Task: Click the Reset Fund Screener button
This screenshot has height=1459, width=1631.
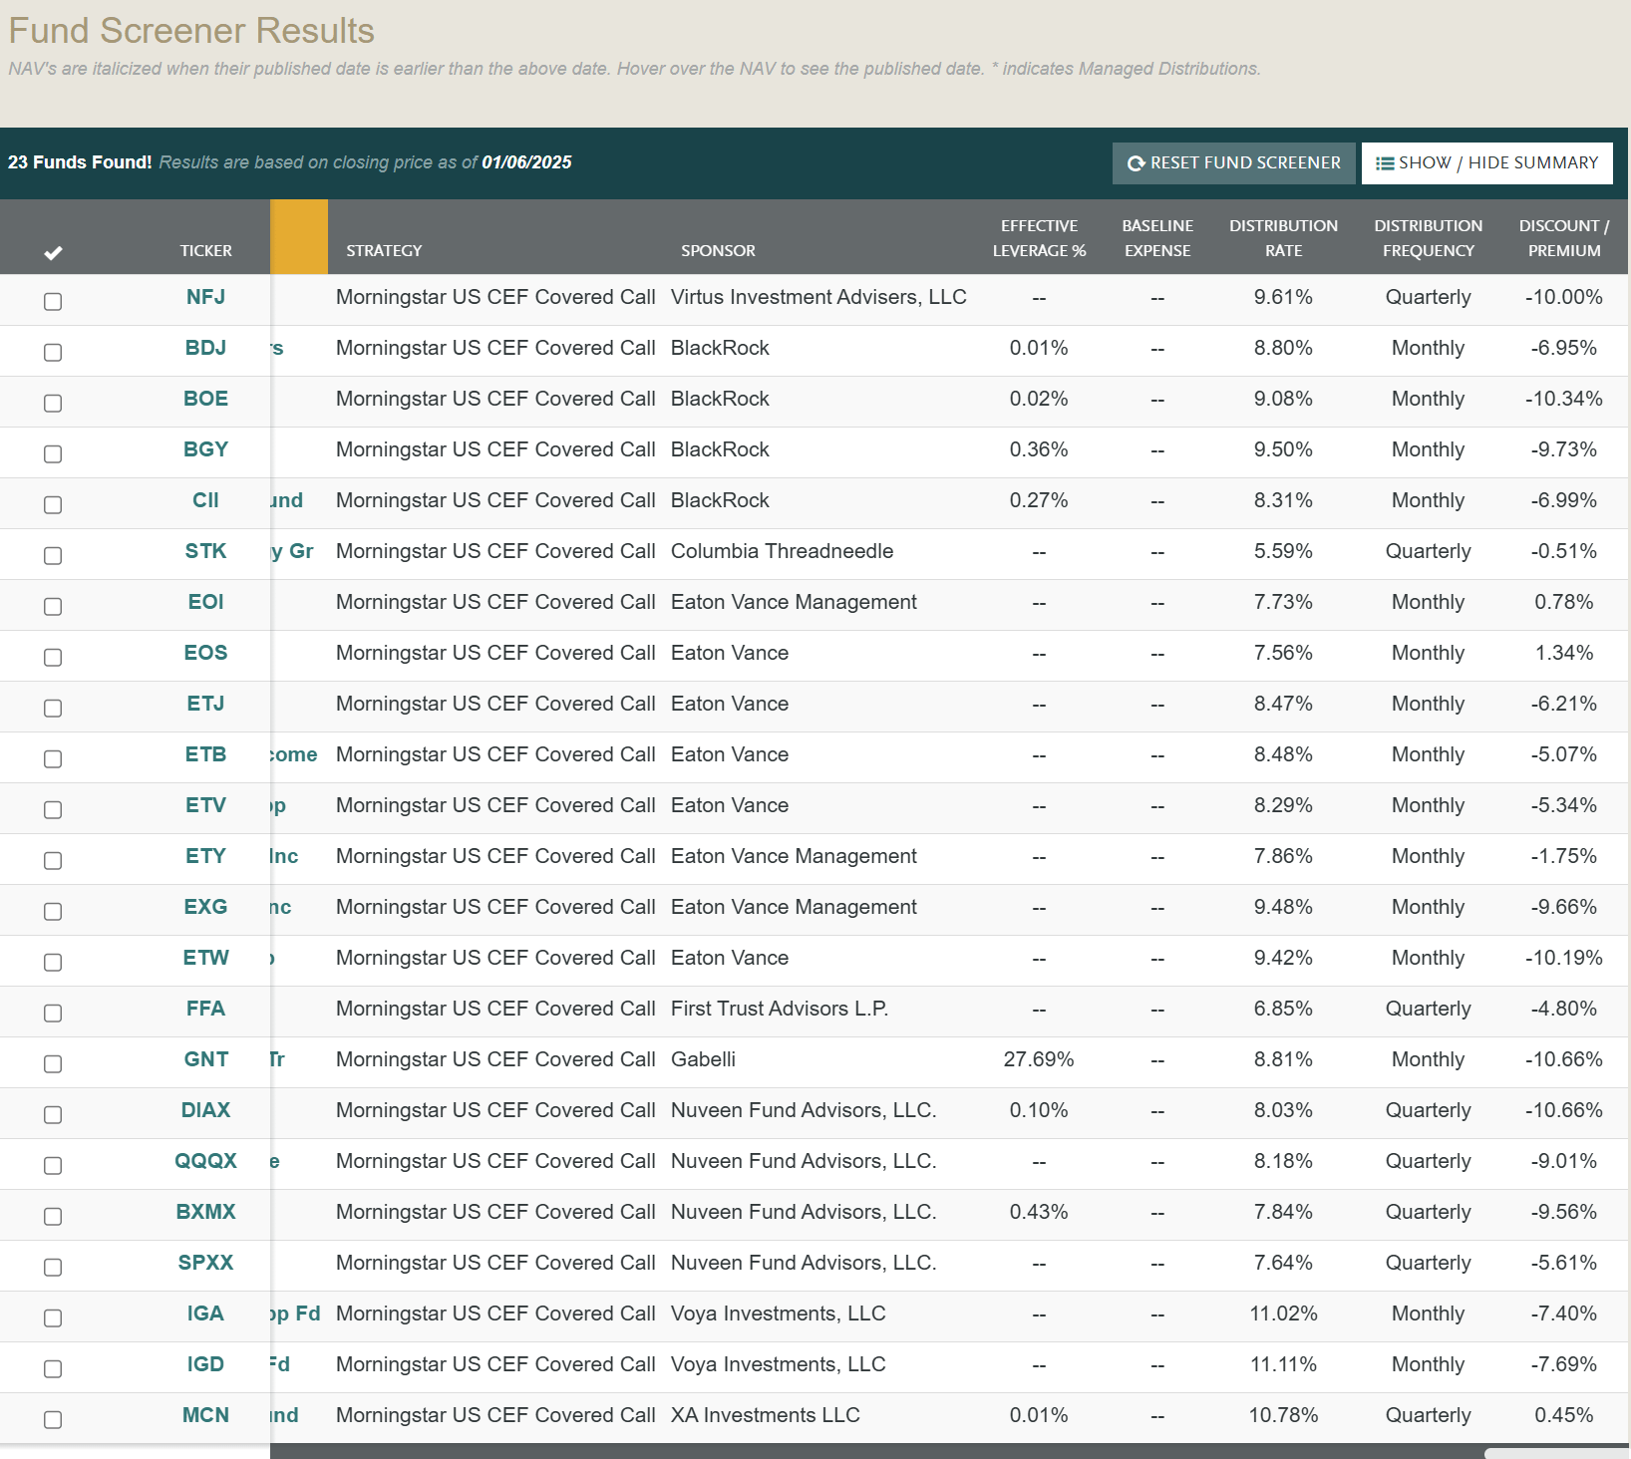Action: (1233, 162)
